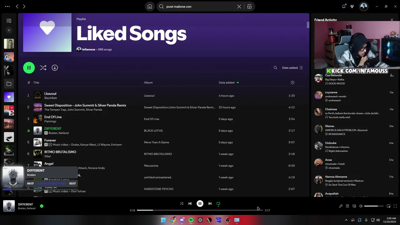Enable shuffle beside the green pause button
The height and width of the screenshot is (225, 400).
[43, 67]
